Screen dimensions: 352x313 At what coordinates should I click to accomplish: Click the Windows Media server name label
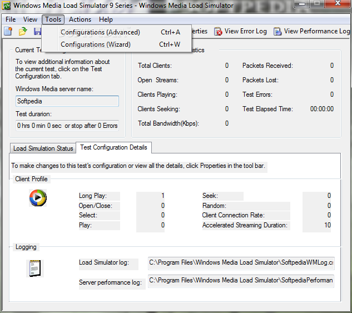pyautogui.click(x=54, y=89)
